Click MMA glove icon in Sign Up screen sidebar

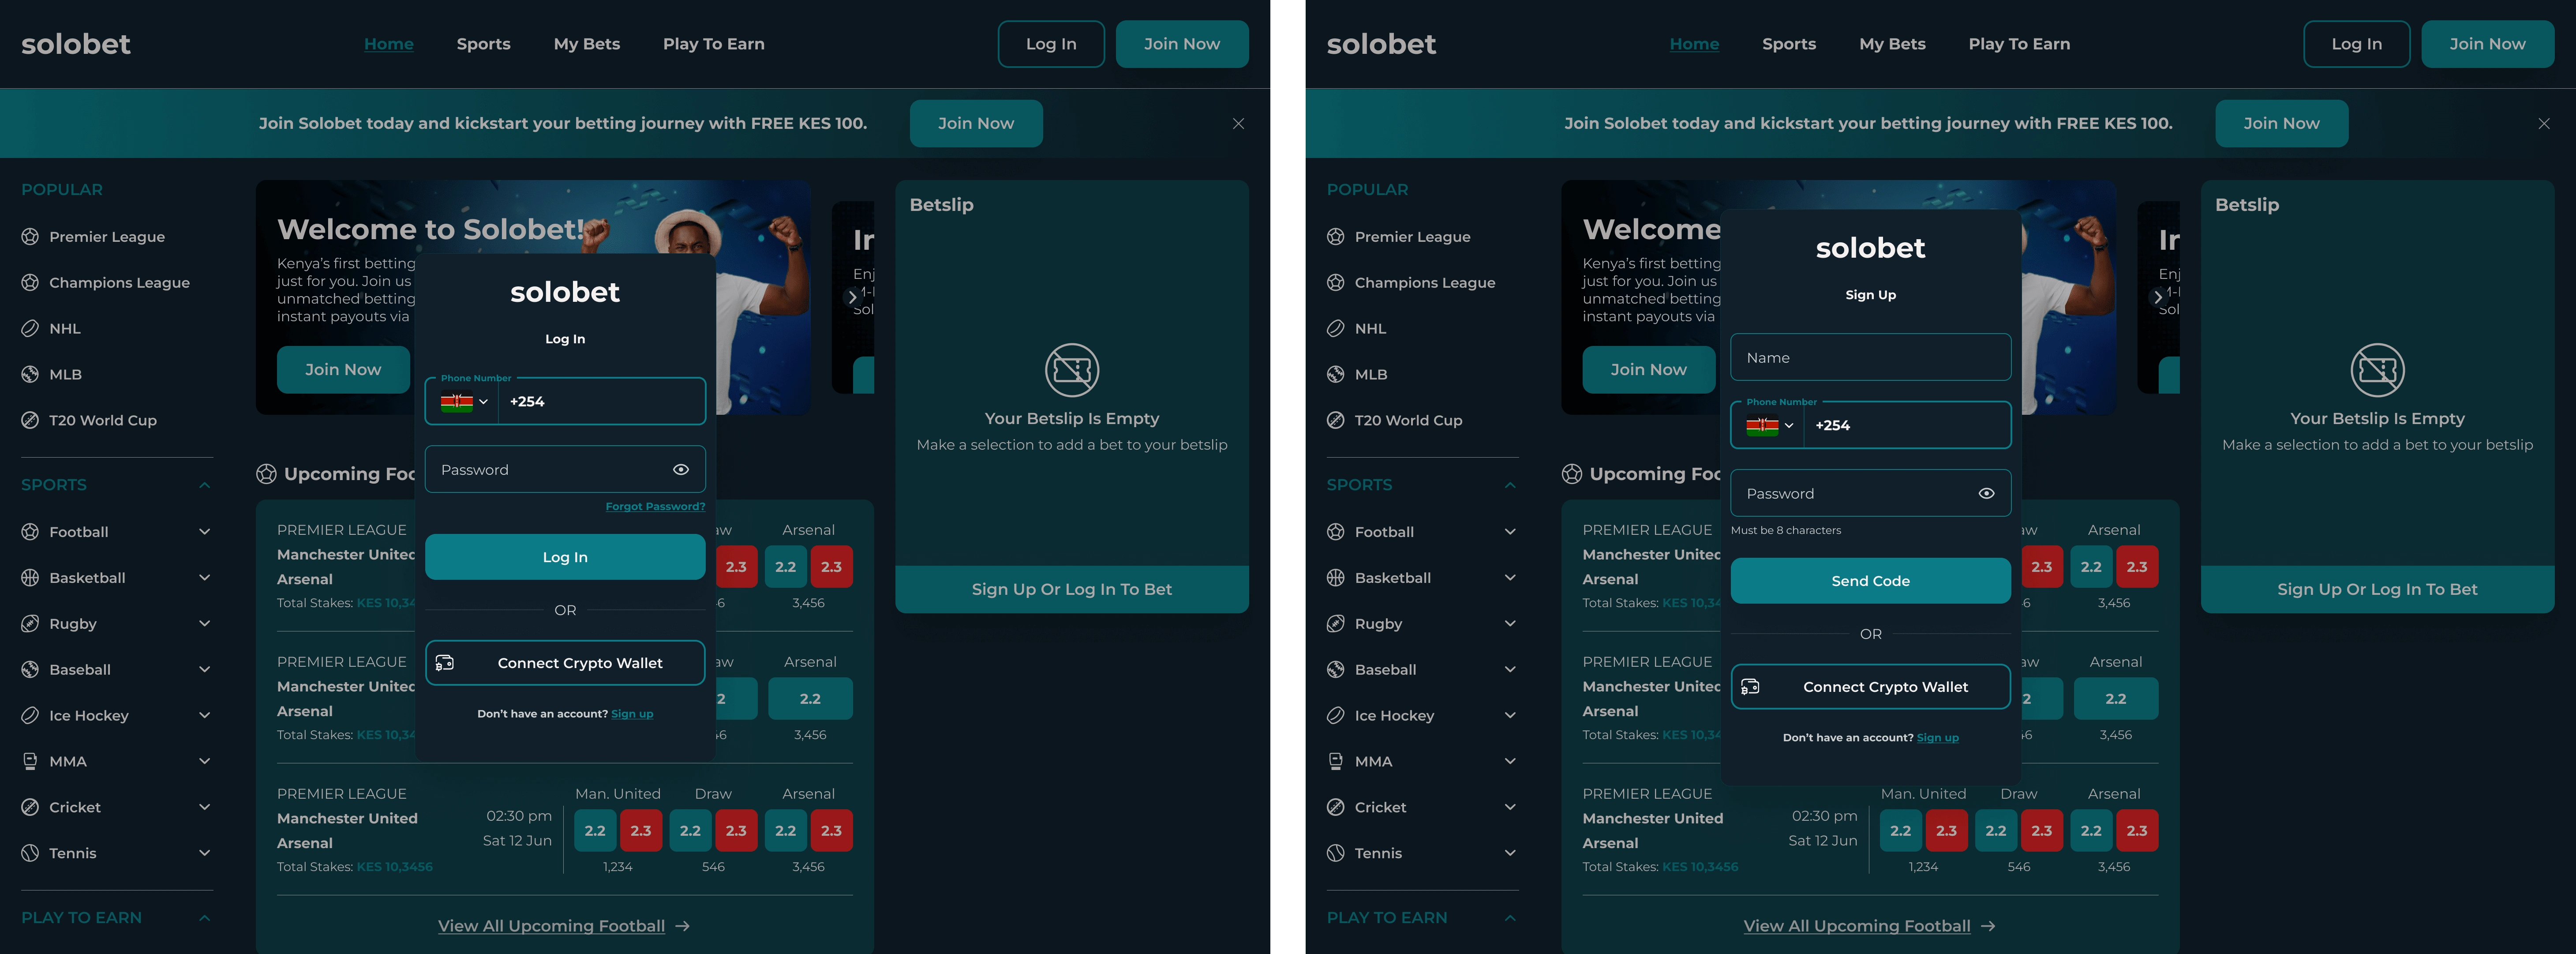[x=1335, y=761]
